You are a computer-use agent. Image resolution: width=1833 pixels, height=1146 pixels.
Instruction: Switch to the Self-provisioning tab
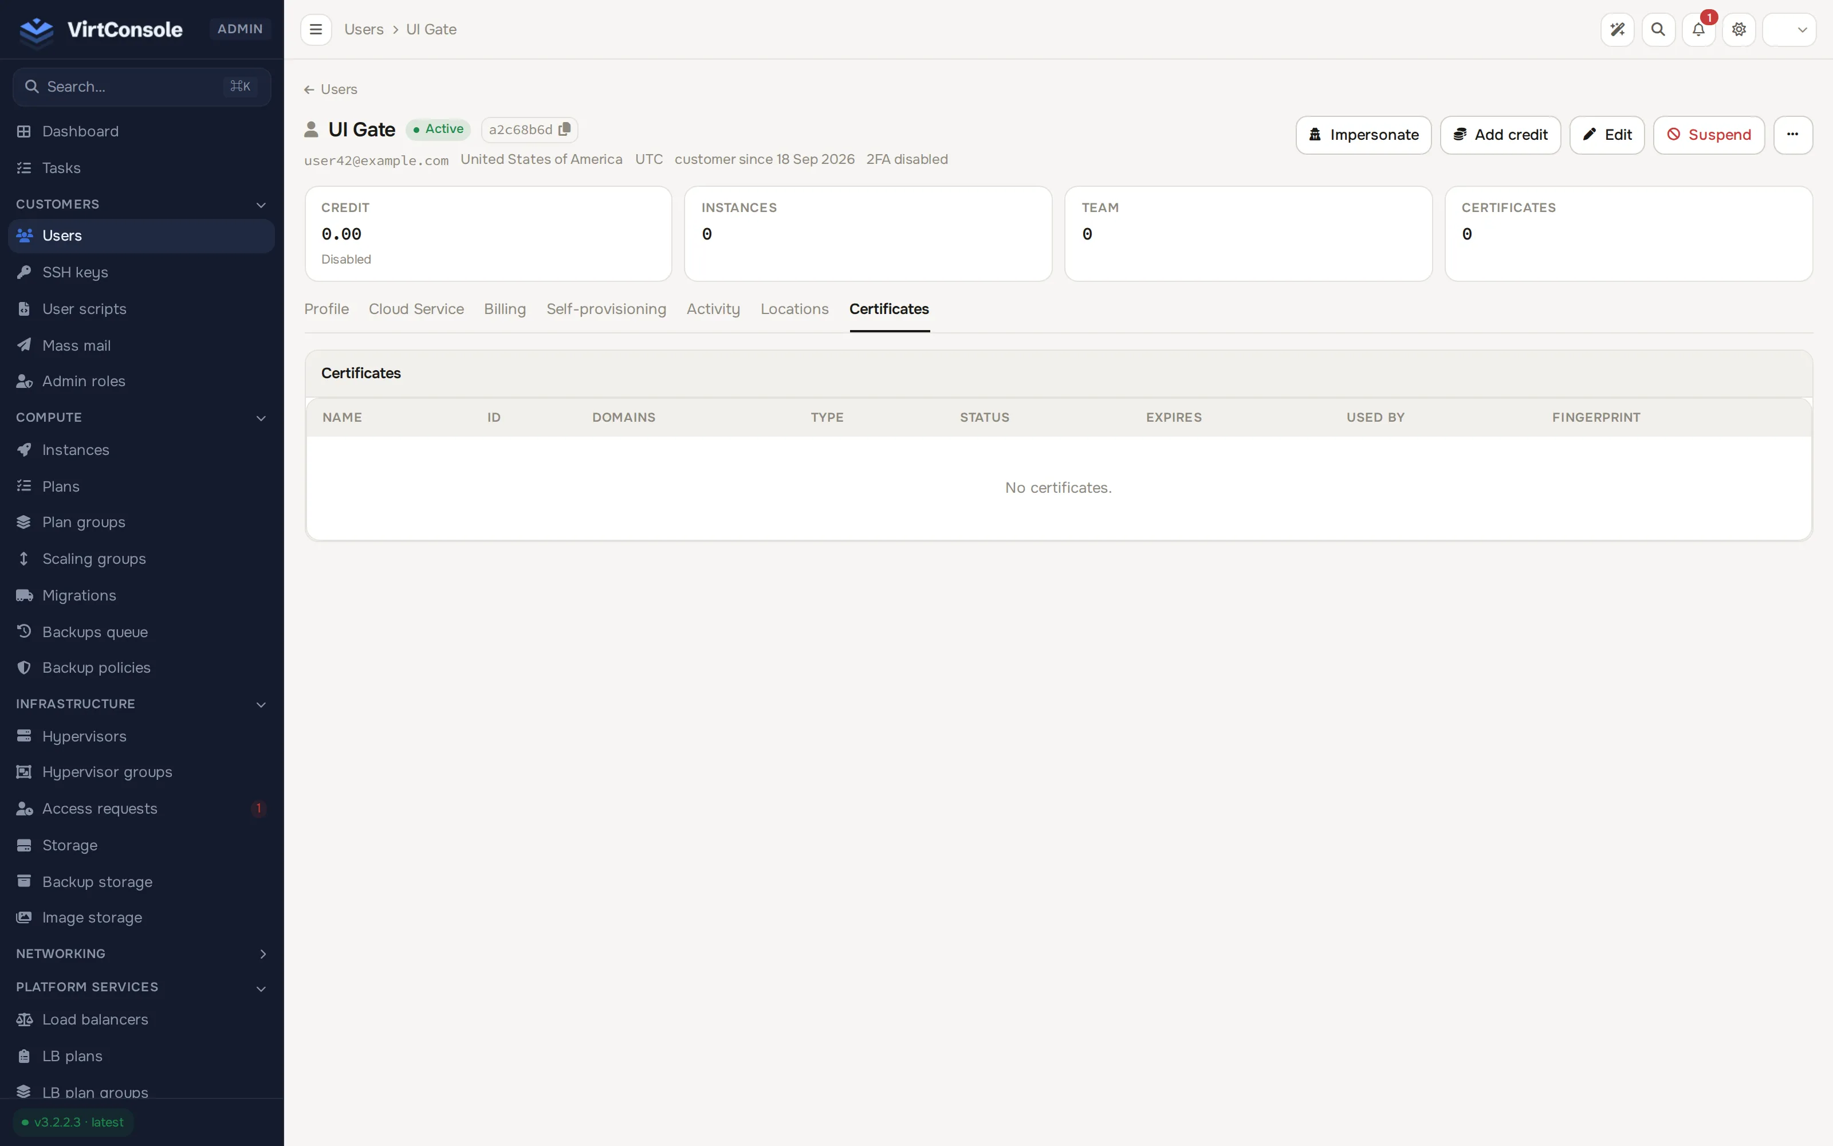[x=606, y=309]
